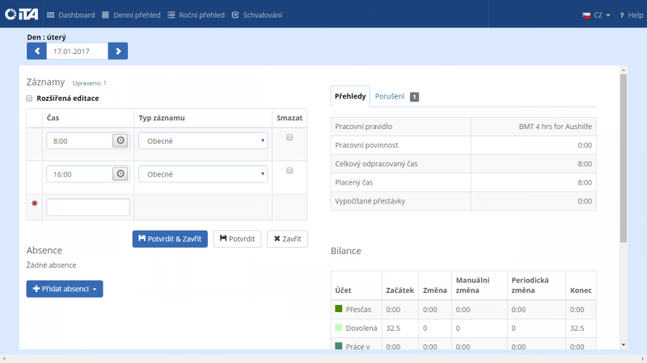The image size is (647, 363).
Task: Click the red asterisk new row marker
Action: [x=35, y=205]
